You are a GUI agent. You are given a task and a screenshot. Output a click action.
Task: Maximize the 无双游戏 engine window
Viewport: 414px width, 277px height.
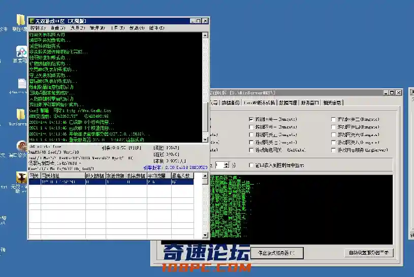click(x=199, y=21)
